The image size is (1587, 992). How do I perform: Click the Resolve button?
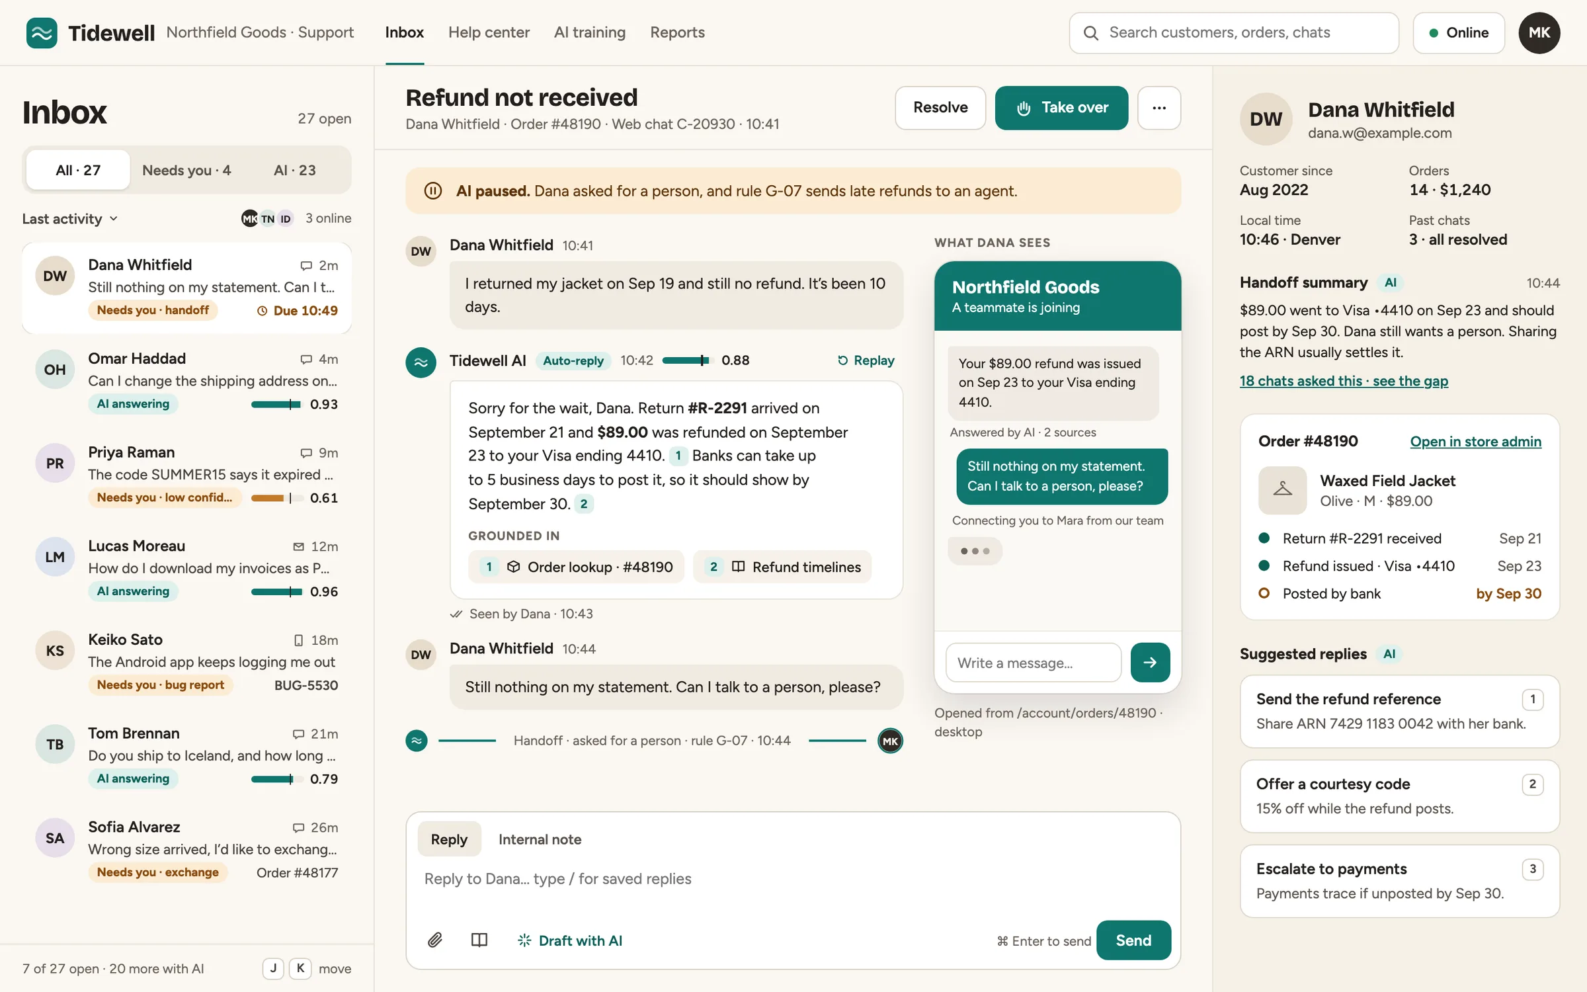click(940, 108)
